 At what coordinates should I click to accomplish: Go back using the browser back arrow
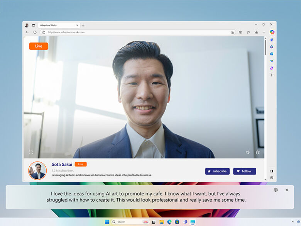27,32
